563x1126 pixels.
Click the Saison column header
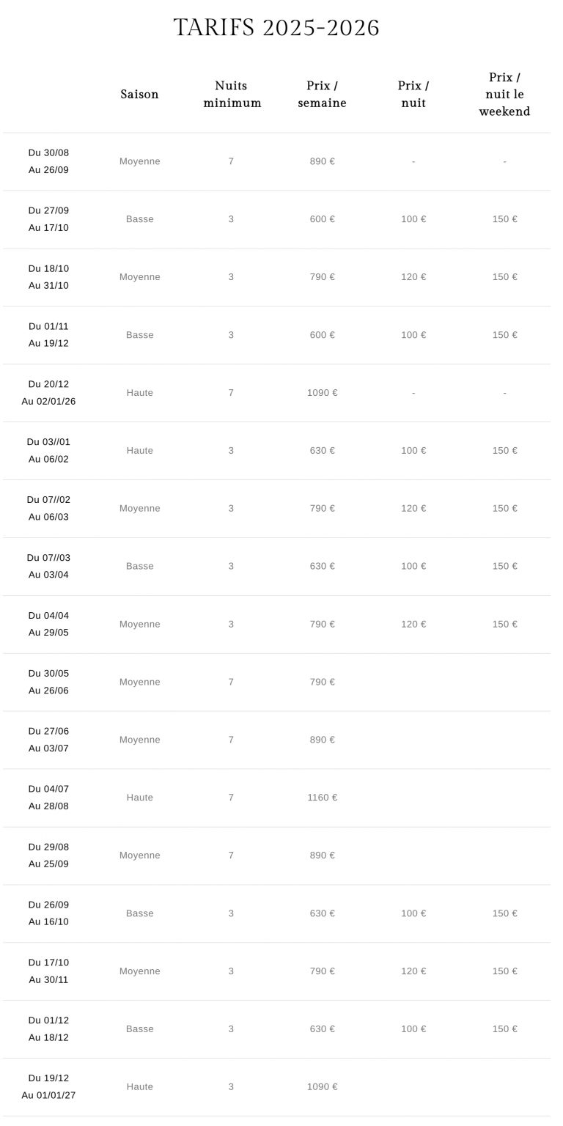pyautogui.click(x=139, y=95)
